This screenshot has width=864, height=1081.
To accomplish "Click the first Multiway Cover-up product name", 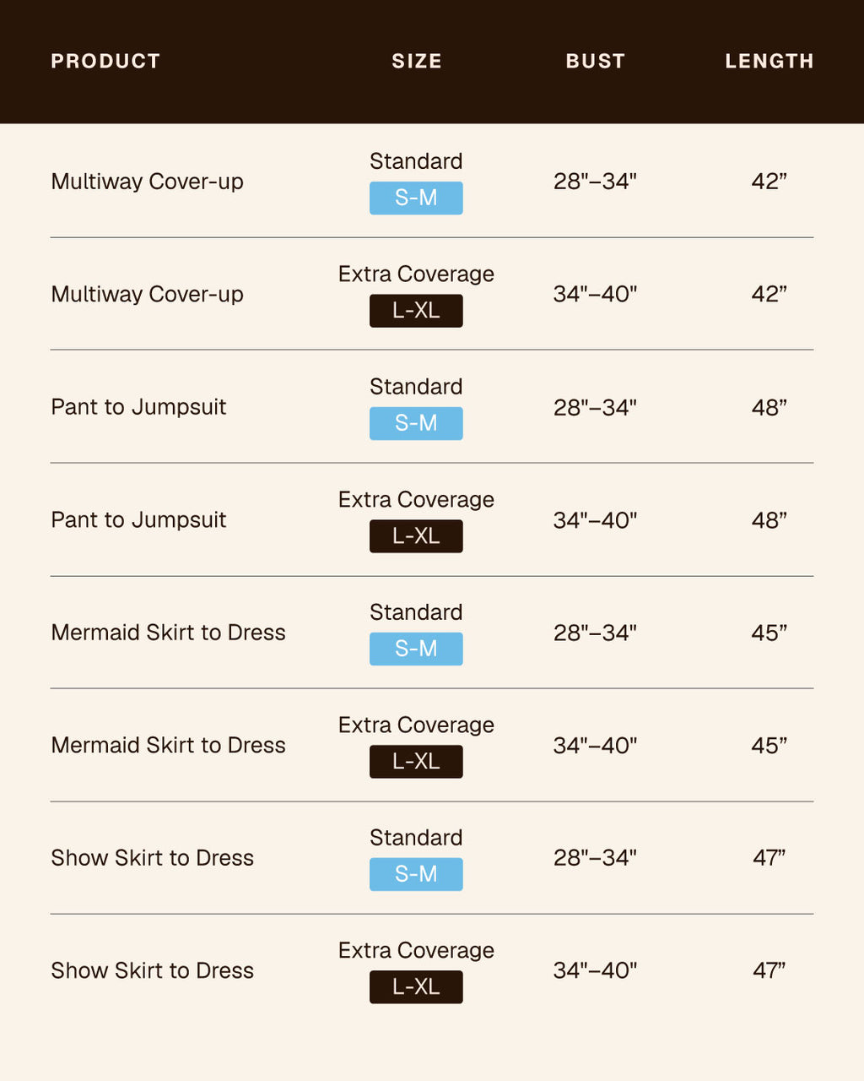I will 147,182.
